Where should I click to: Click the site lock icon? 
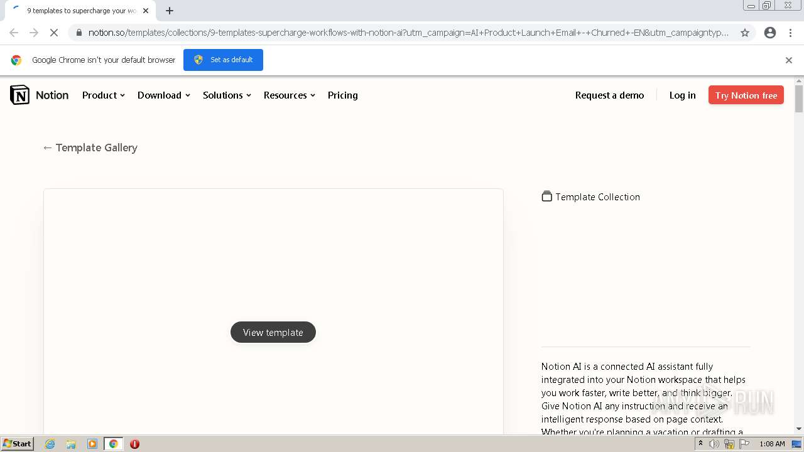click(79, 33)
